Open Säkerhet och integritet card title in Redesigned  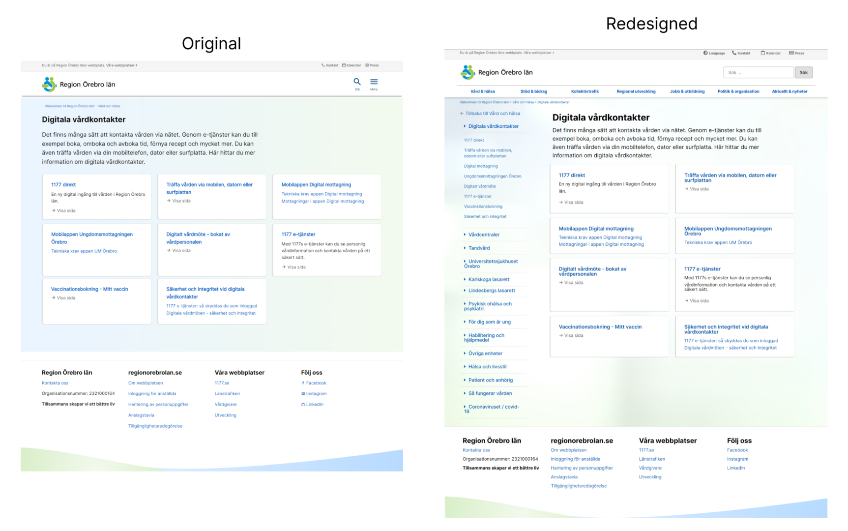pyautogui.click(x=726, y=329)
